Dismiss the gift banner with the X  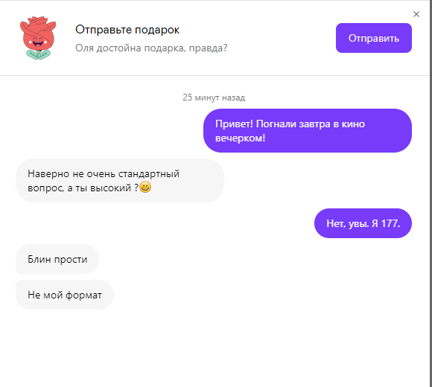416,14
